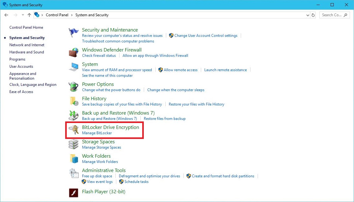Click Manage Storage Spaces
This screenshot has height=202, width=354.
click(101, 147)
